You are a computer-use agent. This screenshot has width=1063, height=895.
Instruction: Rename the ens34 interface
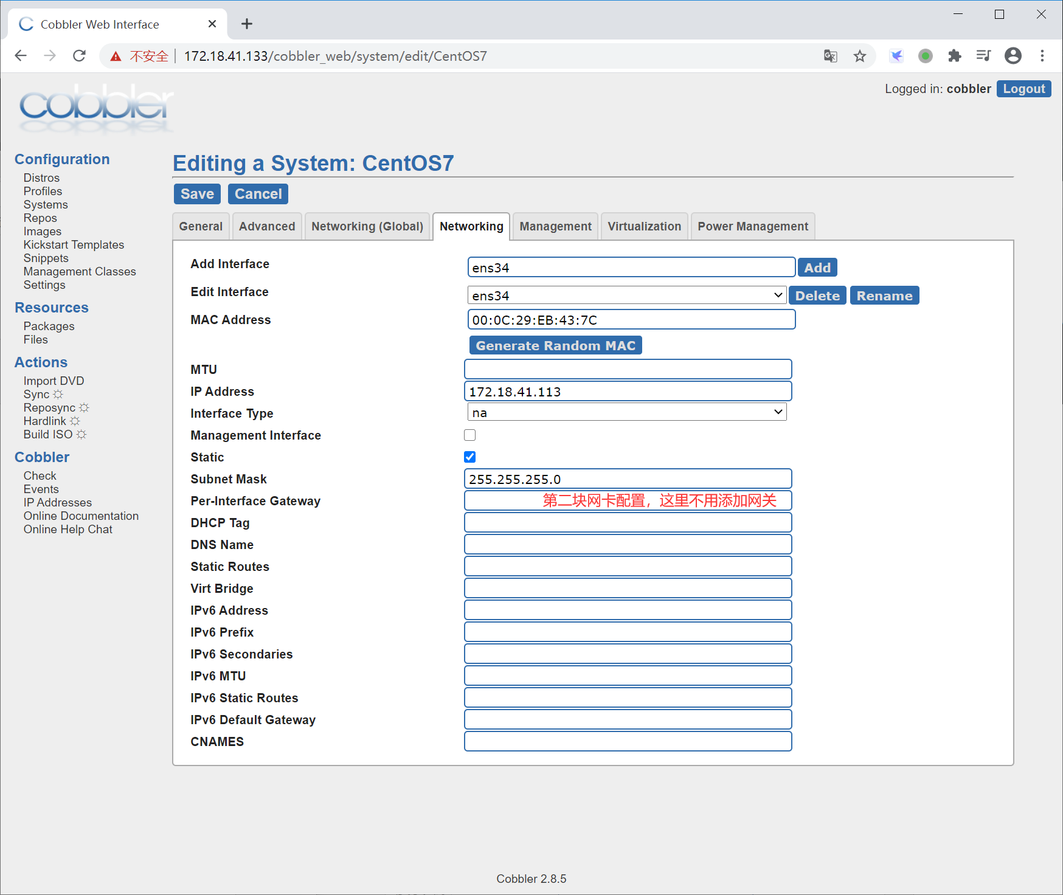884,295
